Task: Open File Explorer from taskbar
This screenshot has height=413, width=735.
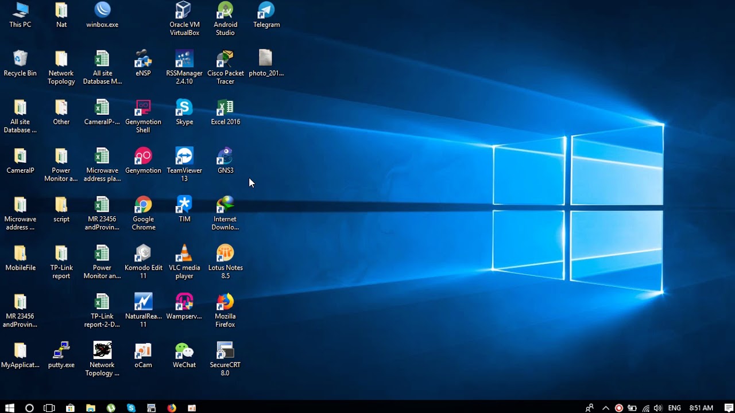Action: [x=90, y=408]
